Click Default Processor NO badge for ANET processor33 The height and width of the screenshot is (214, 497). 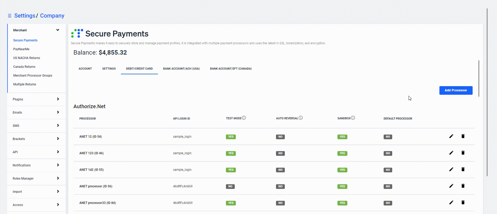(388, 203)
